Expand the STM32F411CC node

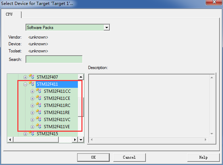pyautogui.click(x=32, y=91)
